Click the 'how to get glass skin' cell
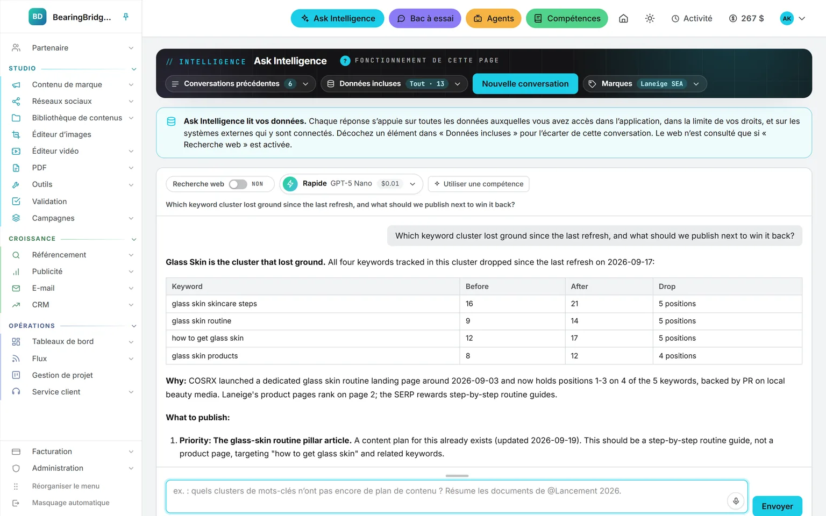The image size is (826, 516). (313, 338)
